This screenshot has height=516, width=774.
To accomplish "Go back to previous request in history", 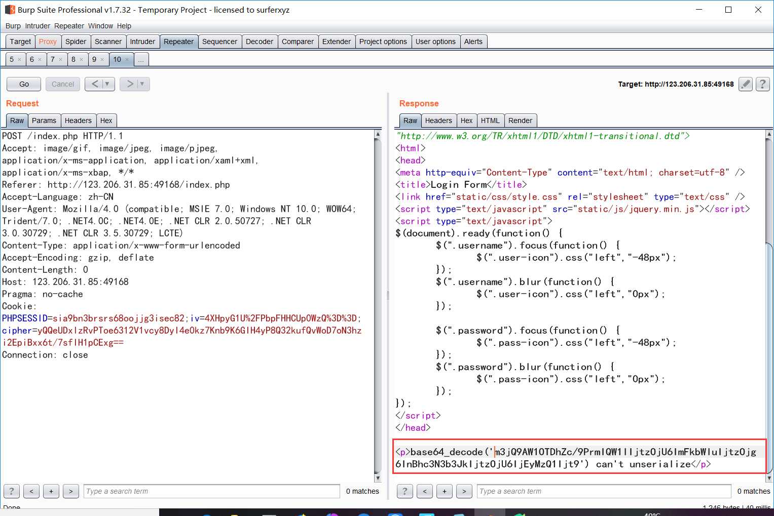I will coord(94,84).
